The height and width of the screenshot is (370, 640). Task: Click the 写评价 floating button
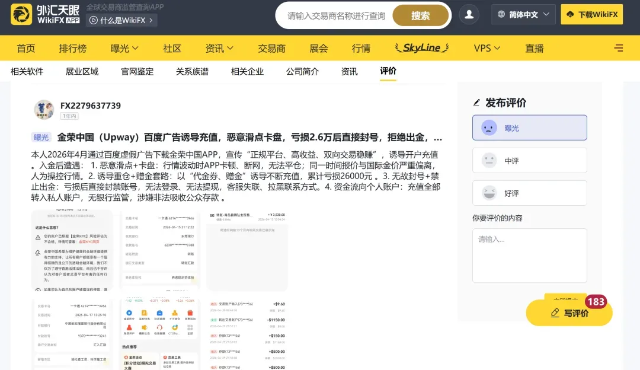(569, 313)
